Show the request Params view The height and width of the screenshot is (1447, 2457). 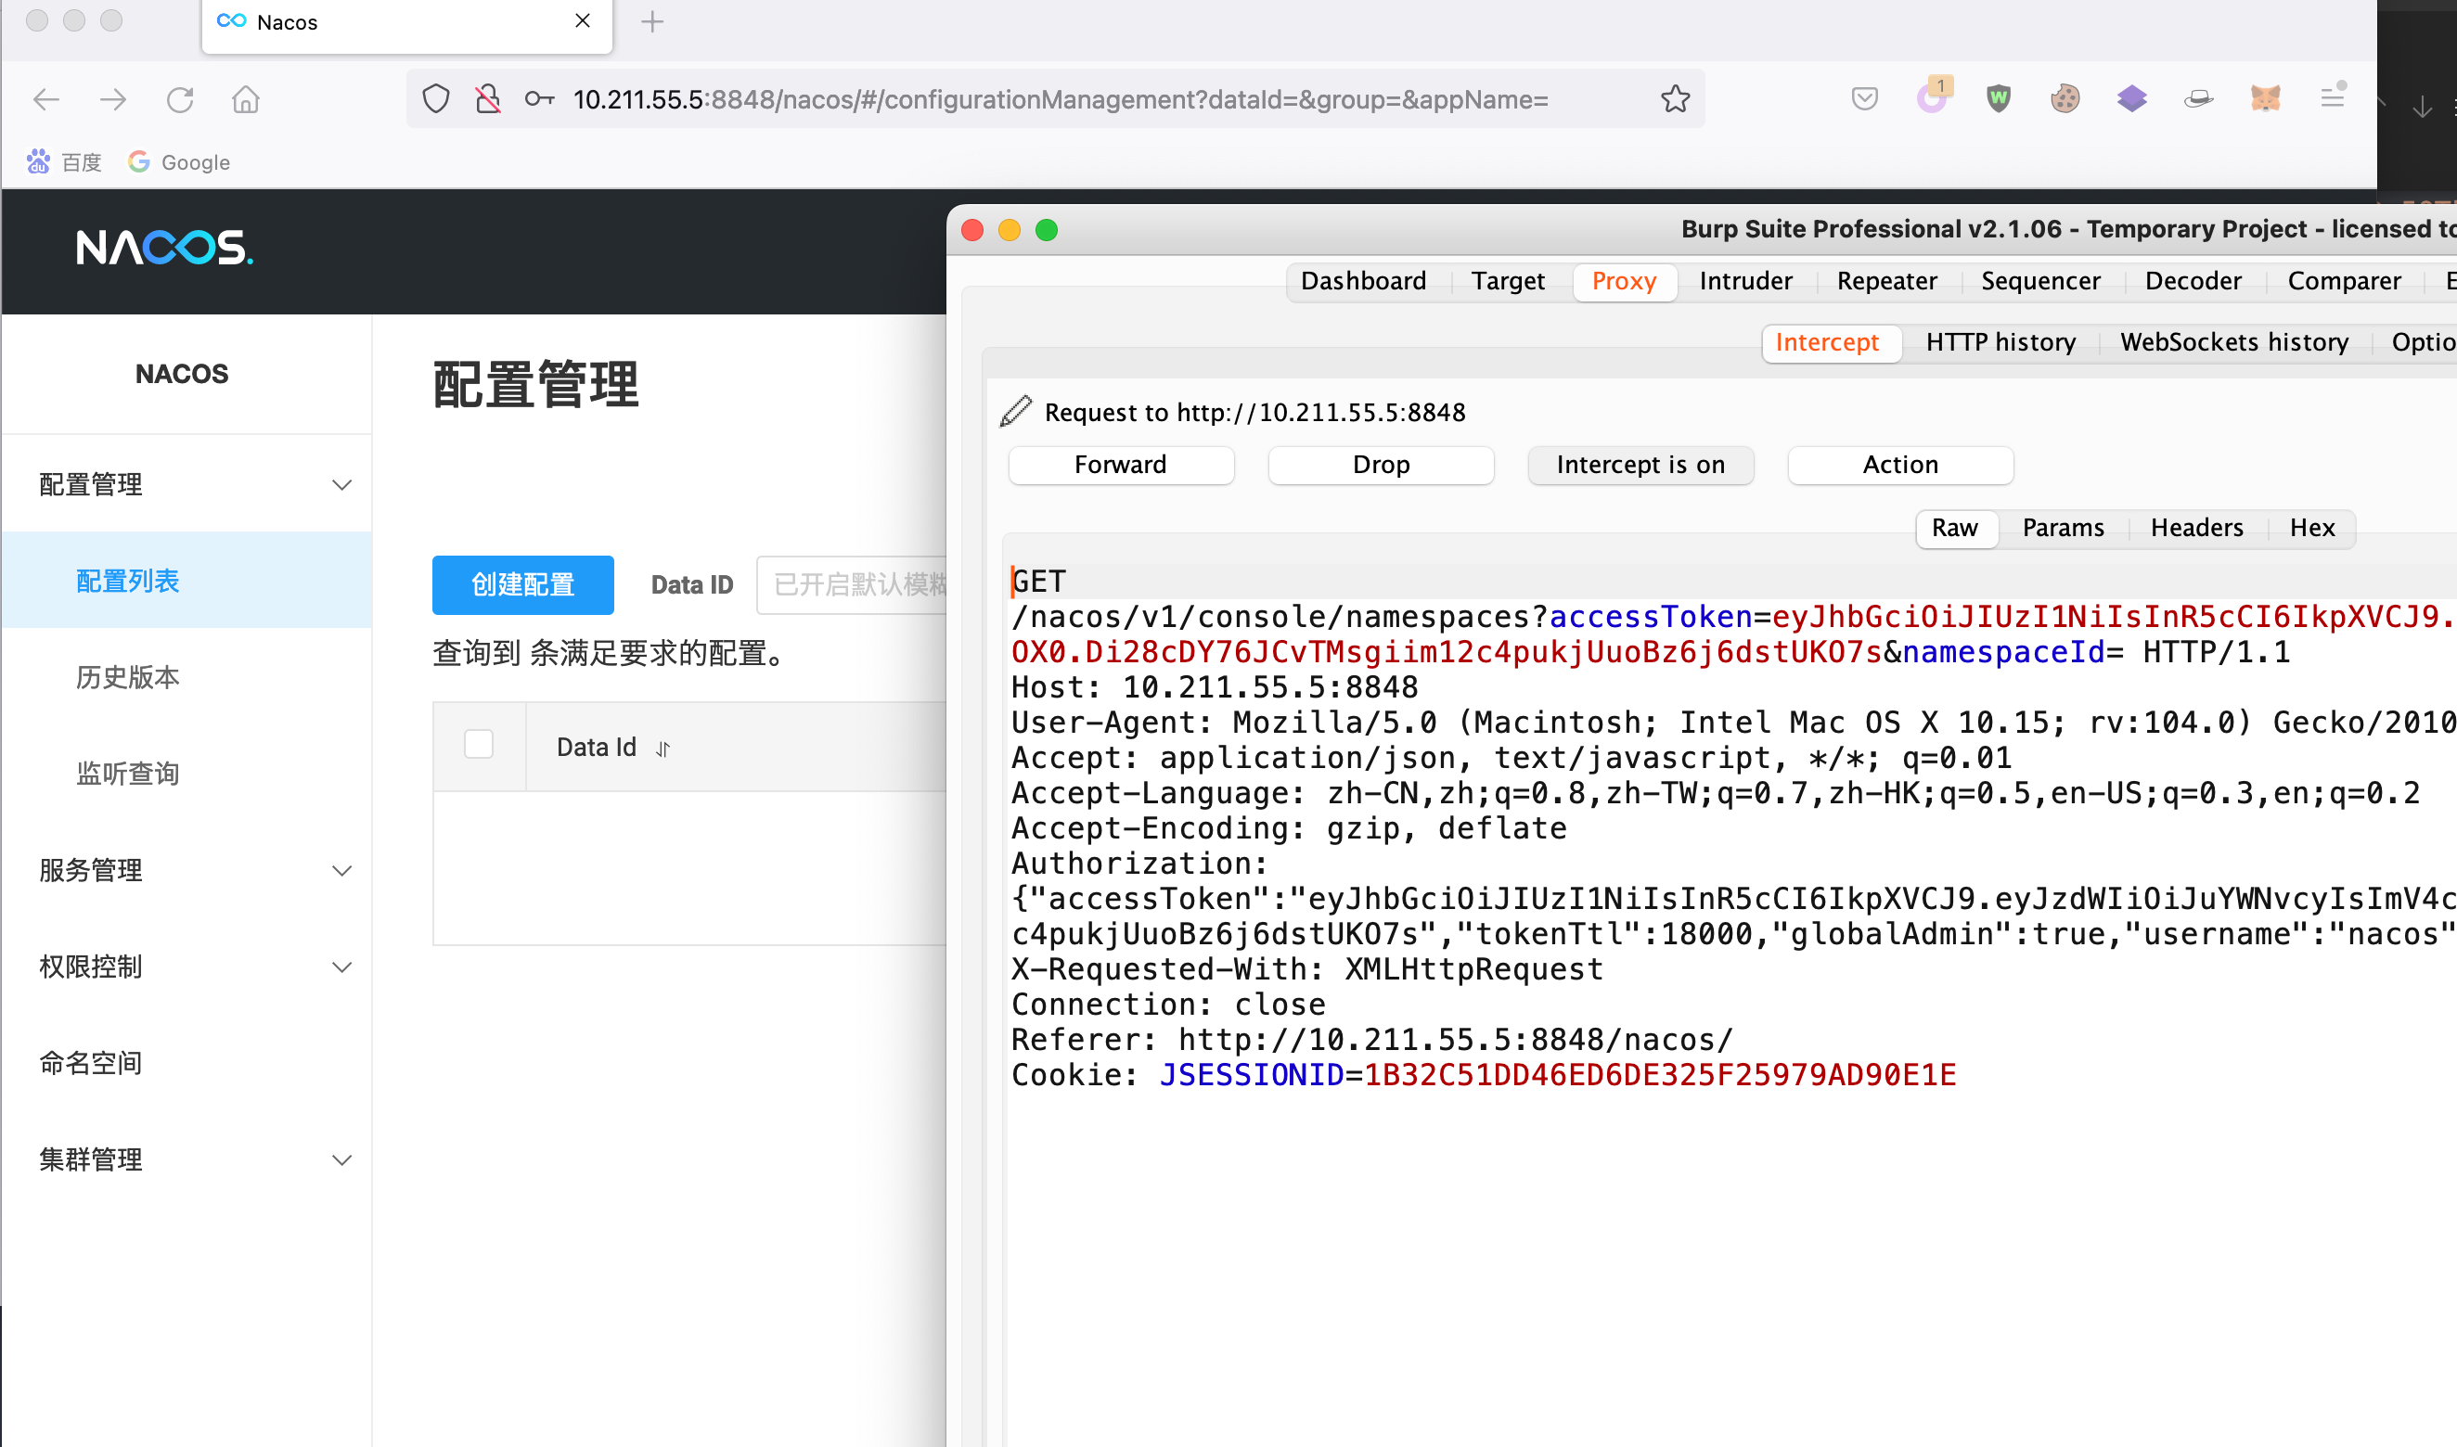click(x=2063, y=528)
